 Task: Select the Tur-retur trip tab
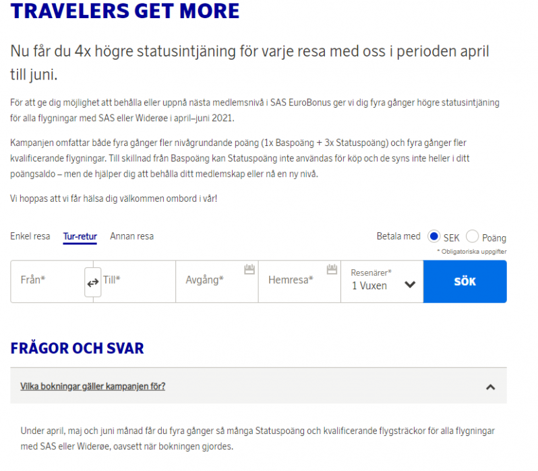click(80, 236)
